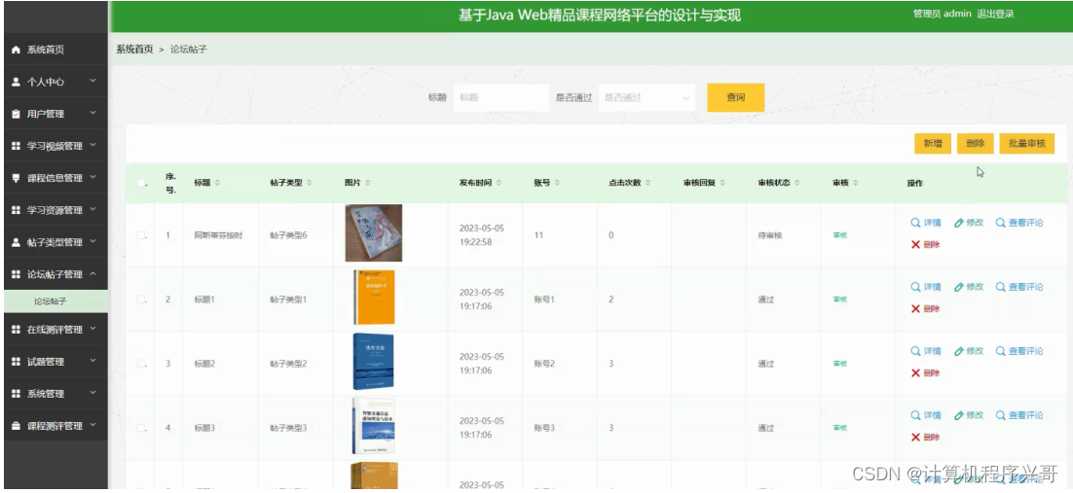This screenshot has height=493, width=1073.
Task: Click the grid icon beside 在线测评管理
Action: tap(17, 331)
